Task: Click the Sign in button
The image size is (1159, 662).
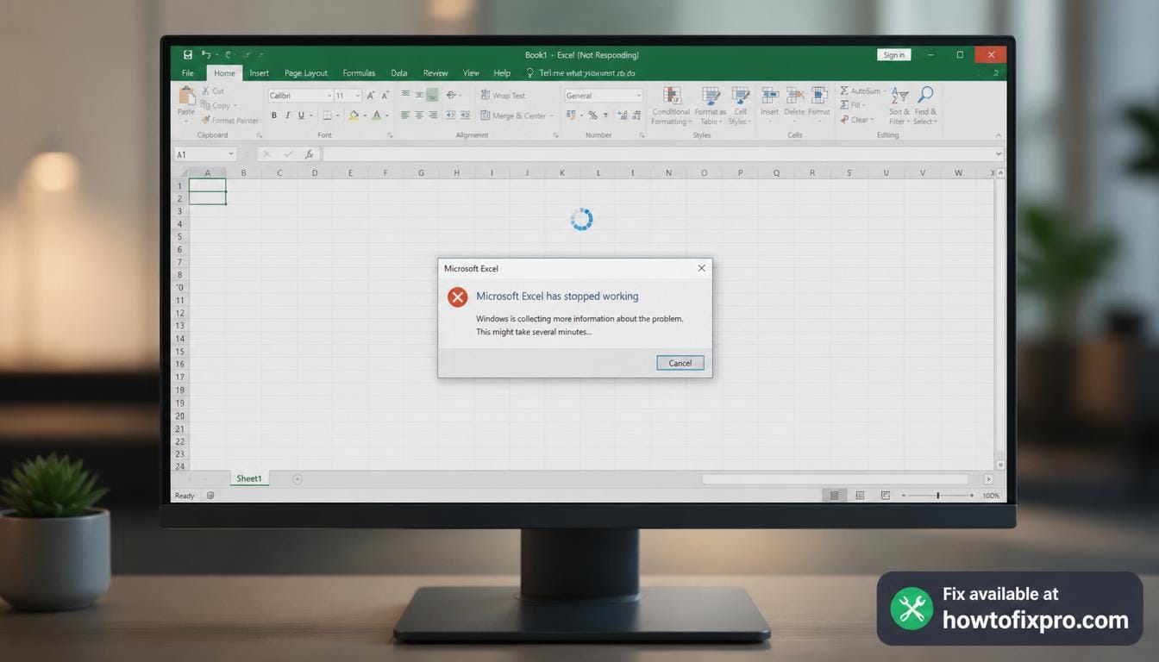Action: click(x=894, y=55)
